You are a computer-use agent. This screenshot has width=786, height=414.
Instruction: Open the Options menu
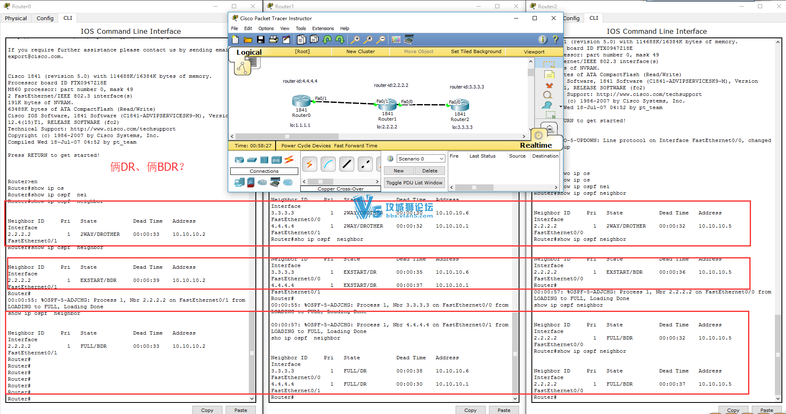pyautogui.click(x=266, y=28)
